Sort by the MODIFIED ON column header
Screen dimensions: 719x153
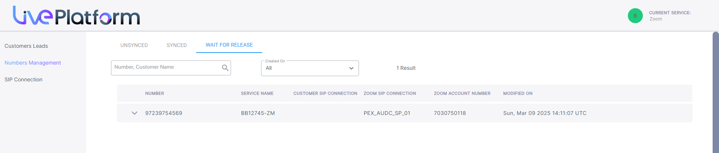pyautogui.click(x=518, y=93)
